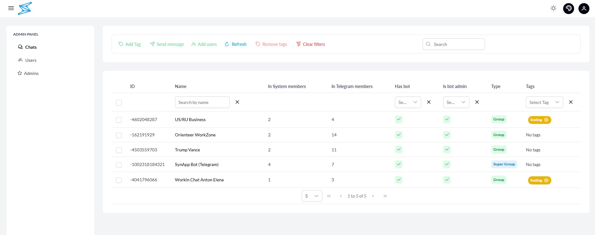Click the 1 to 5 of 5 label
This screenshot has width=595, height=235.
(x=357, y=196)
